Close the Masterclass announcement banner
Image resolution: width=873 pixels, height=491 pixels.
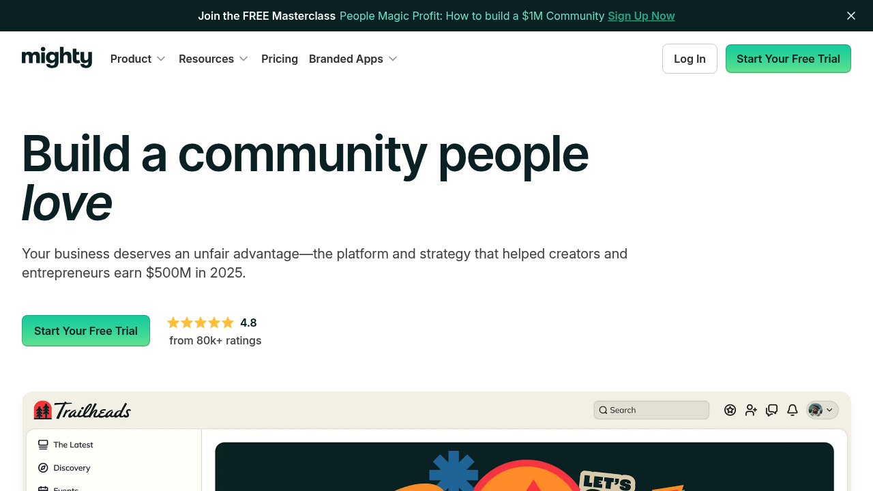(x=851, y=16)
